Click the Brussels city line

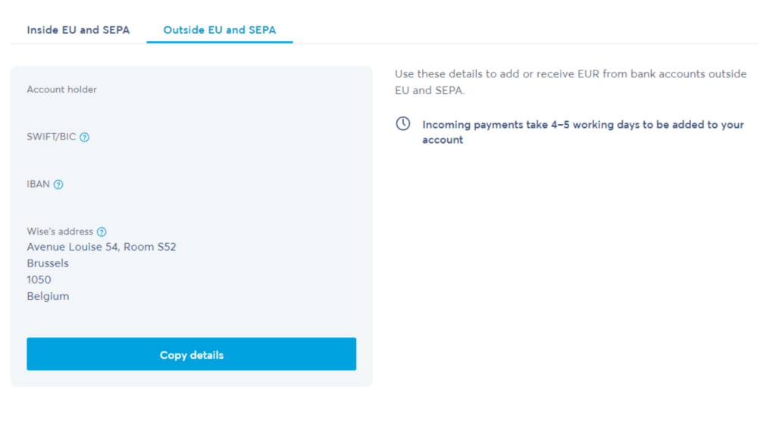point(48,263)
